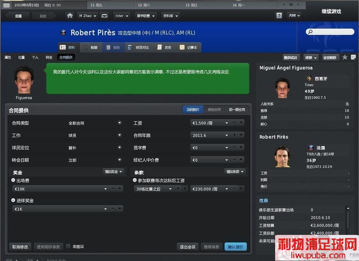Open the Inter club menu
This screenshot has width=359, height=261.
click(122, 16)
